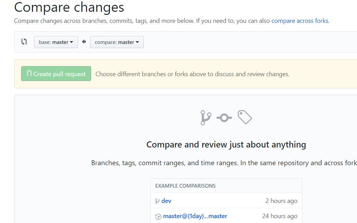Click the commit node illustration icon
This screenshot has height=223, width=357.
coord(224,118)
